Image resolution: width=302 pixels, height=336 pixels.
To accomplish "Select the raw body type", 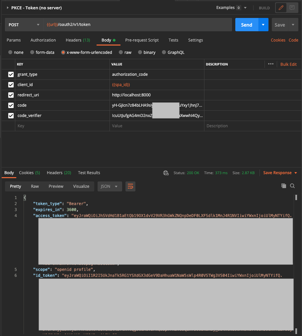I will click(x=121, y=52).
